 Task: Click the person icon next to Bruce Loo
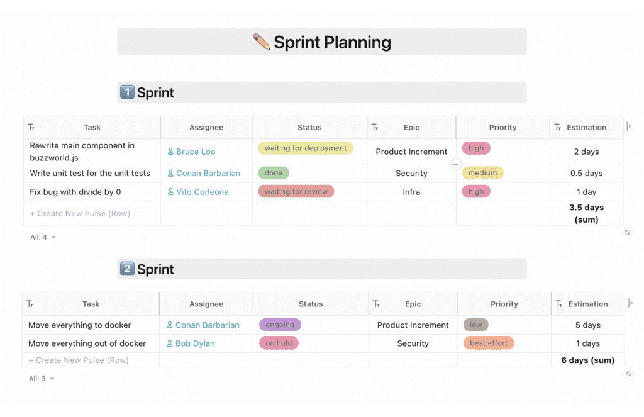[x=170, y=152]
